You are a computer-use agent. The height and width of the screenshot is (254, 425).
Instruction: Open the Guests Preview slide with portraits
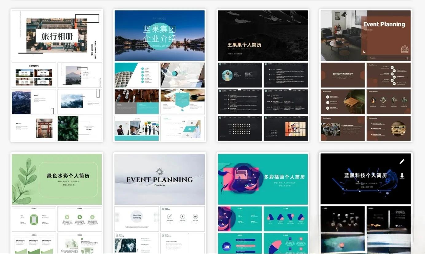click(x=389, y=102)
